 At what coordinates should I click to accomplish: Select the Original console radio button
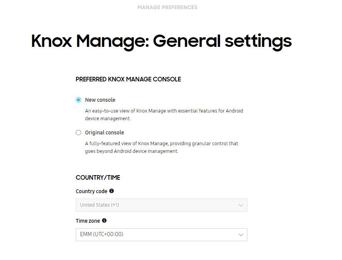tap(78, 132)
